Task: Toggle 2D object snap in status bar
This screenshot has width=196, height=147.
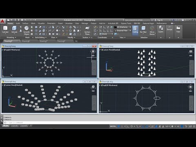Action: [x=147, y=126]
